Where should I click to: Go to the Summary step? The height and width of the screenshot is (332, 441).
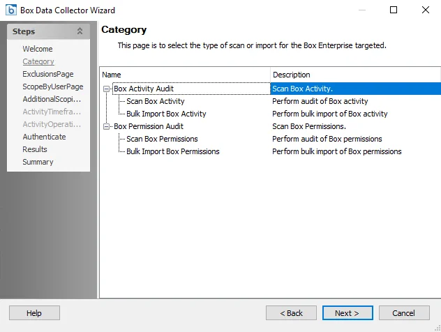(x=38, y=162)
